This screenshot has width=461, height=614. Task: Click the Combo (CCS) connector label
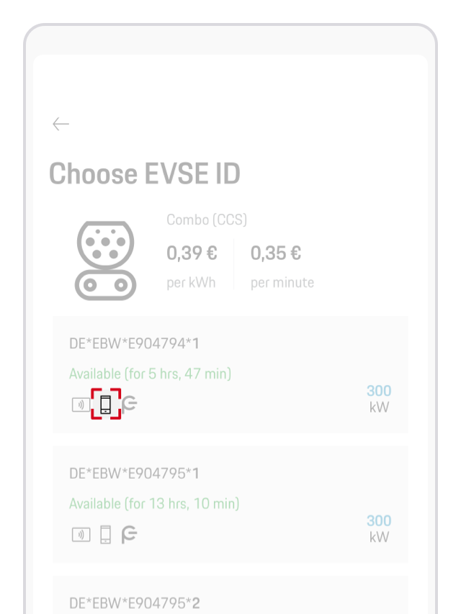tap(207, 220)
